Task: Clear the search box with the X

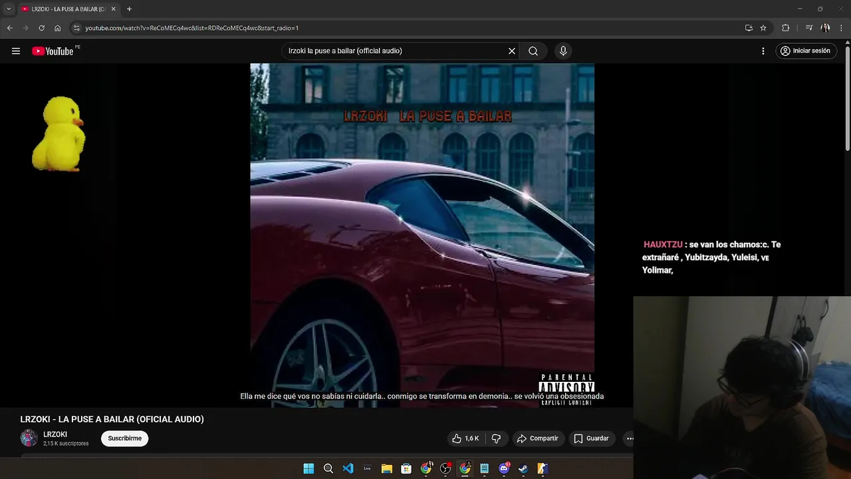Action: pyautogui.click(x=512, y=51)
